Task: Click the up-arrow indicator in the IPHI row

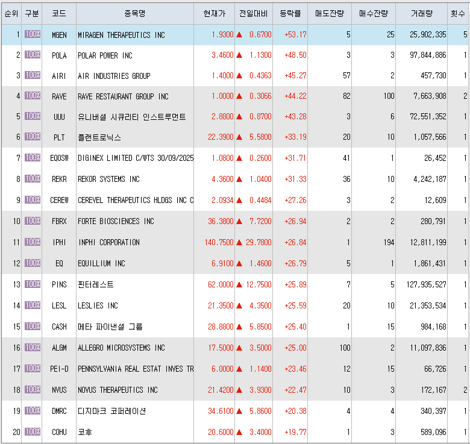Action: [239, 242]
